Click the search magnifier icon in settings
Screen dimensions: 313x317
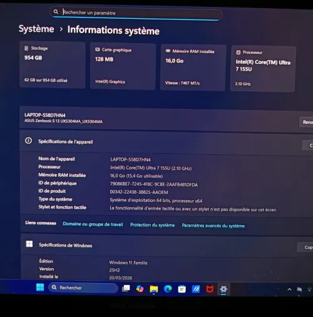point(56,12)
